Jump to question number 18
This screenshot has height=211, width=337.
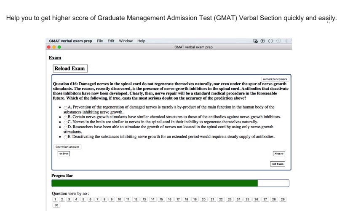tap(186, 199)
